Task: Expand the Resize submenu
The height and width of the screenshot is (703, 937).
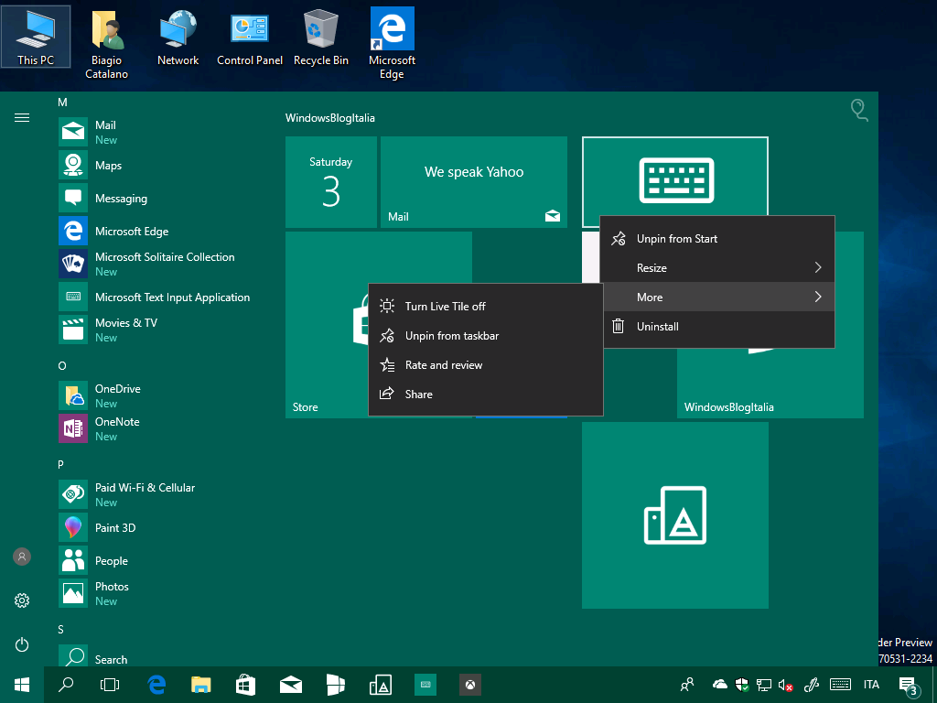Action: point(717,268)
